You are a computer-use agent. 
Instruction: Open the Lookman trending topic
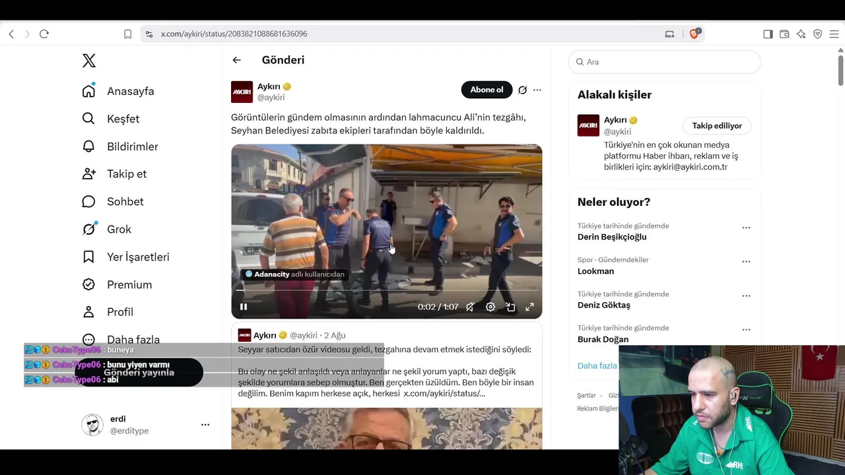[x=595, y=271]
